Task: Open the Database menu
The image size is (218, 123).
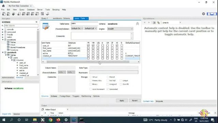Action: tap(31, 10)
